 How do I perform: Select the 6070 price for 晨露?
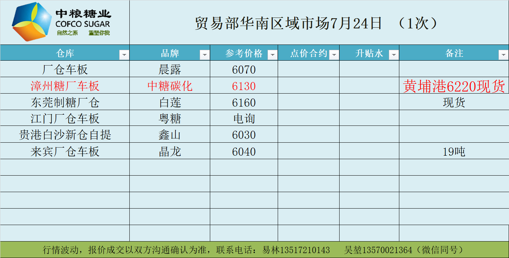[x=244, y=69]
